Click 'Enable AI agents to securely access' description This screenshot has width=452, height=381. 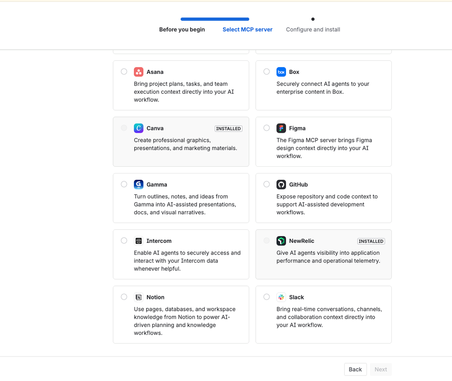187,260
